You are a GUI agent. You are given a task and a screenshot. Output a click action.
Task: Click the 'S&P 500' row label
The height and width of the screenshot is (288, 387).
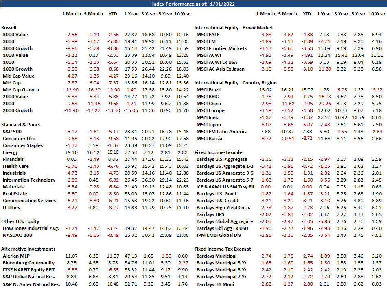(x=12, y=132)
